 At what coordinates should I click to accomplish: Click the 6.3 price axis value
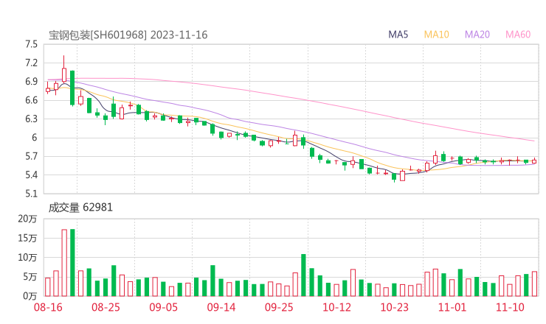tap(31, 119)
